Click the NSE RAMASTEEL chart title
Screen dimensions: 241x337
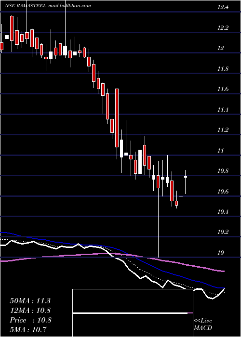(x=48, y=6)
